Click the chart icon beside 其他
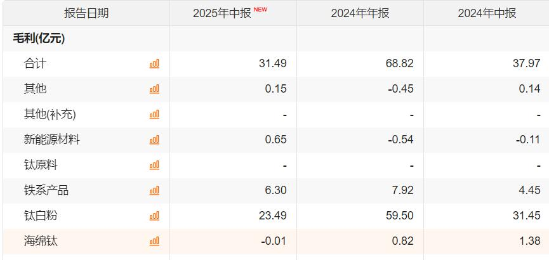The image size is (549, 260). tap(154, 89)
